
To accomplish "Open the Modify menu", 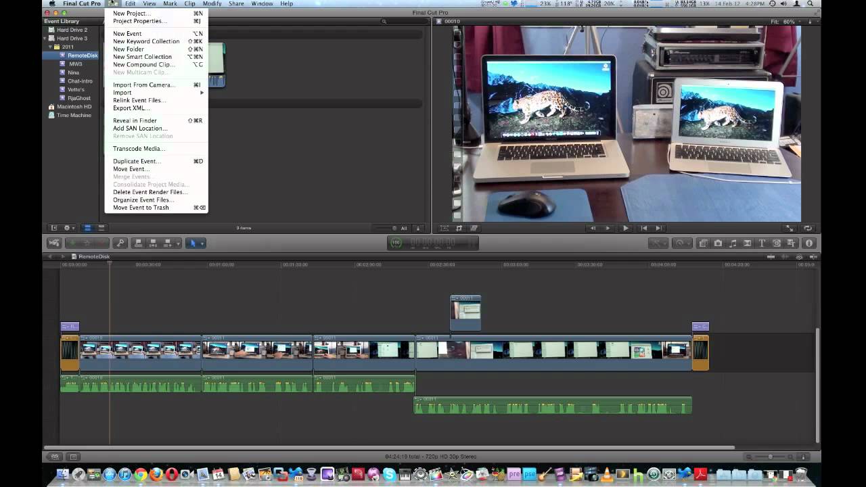I will 212,3.
